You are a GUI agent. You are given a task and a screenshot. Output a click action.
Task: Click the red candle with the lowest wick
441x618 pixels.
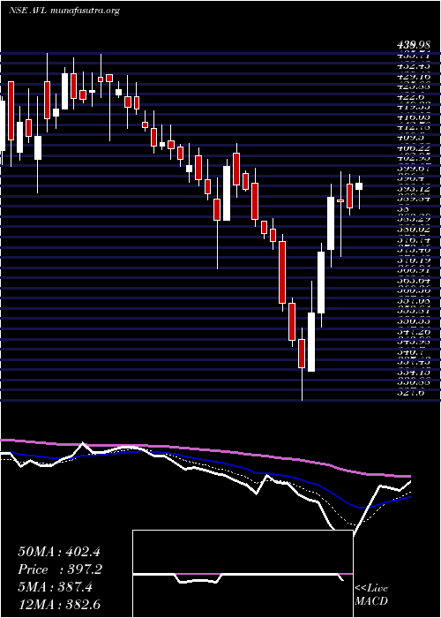302,353
